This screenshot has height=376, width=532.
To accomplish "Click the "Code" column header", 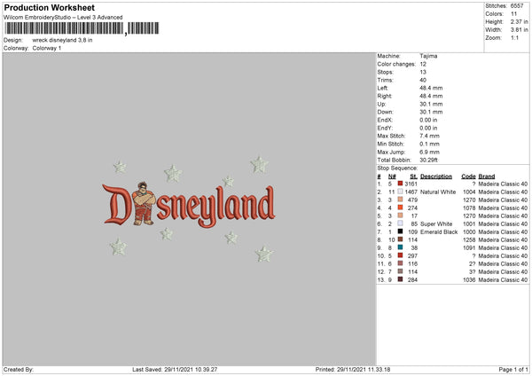I will point(468,176).
